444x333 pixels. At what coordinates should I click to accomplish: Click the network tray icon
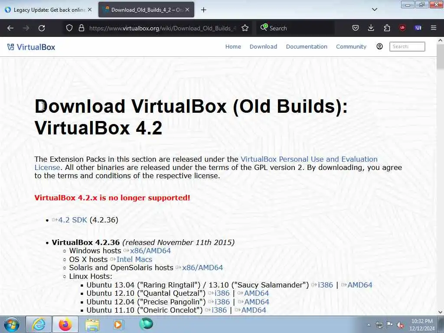click(379, 325)
